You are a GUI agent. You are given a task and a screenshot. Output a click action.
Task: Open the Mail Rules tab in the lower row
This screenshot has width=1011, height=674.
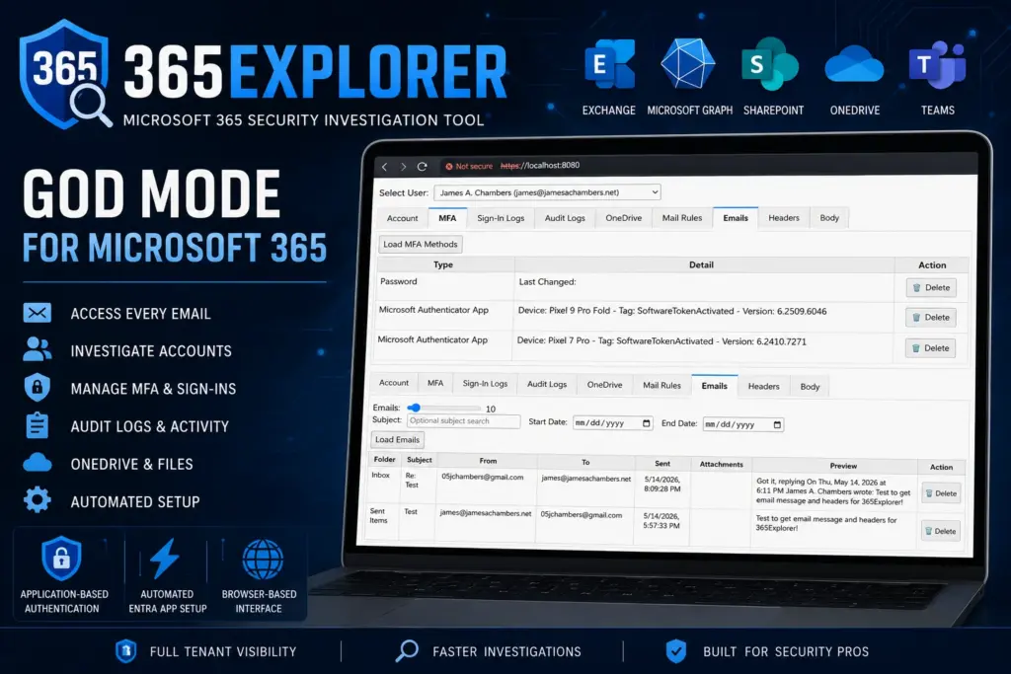661,385
